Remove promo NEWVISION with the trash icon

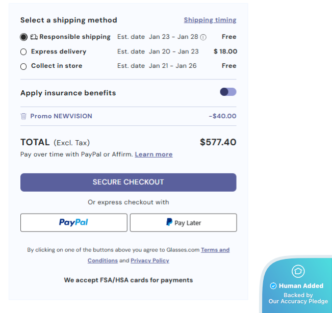(x=23, y=116)
